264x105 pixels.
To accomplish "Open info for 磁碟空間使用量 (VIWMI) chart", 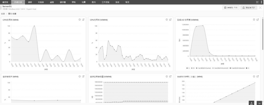I will point(167,77).
